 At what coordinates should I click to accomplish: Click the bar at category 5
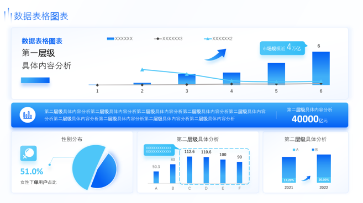276,74
